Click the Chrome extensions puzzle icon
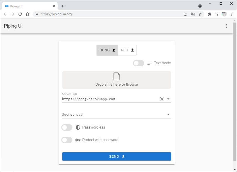This screenshot has height=172, width=237. tap(209, 14)
